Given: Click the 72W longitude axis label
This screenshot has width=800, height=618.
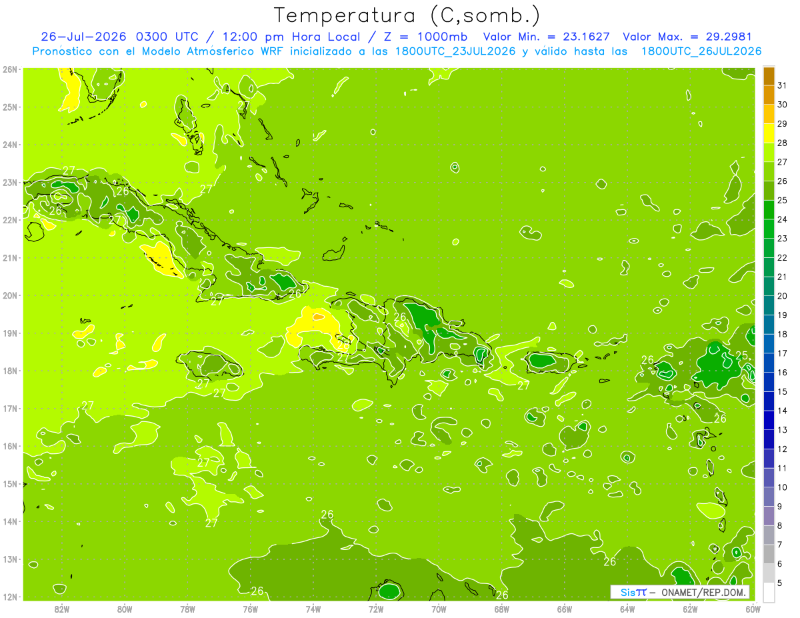Looking at the screenshot, I should coord(376,609).
